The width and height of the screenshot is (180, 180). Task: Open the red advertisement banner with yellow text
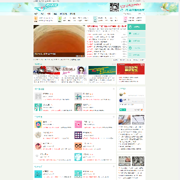click(x=131, y=69)
